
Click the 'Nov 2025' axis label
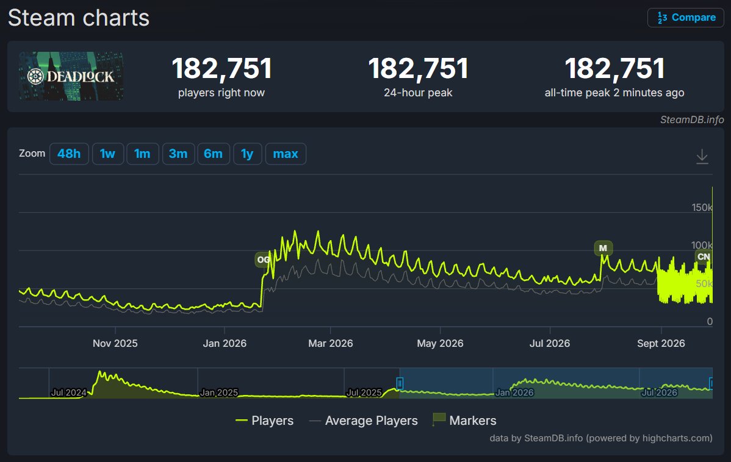(115, 343)
